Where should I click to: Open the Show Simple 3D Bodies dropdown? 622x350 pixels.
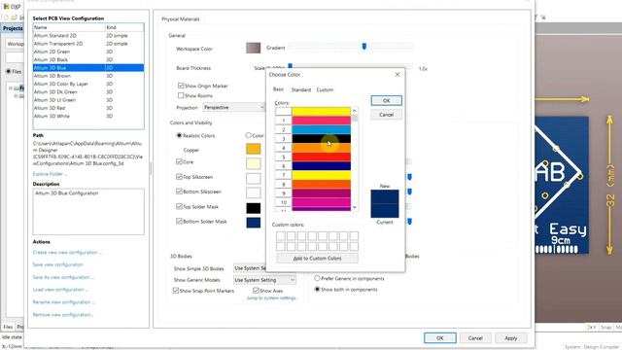pos(250,268)
